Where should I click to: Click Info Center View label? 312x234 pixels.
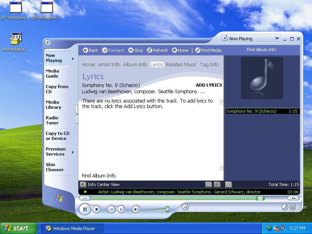tap(104, 184)
